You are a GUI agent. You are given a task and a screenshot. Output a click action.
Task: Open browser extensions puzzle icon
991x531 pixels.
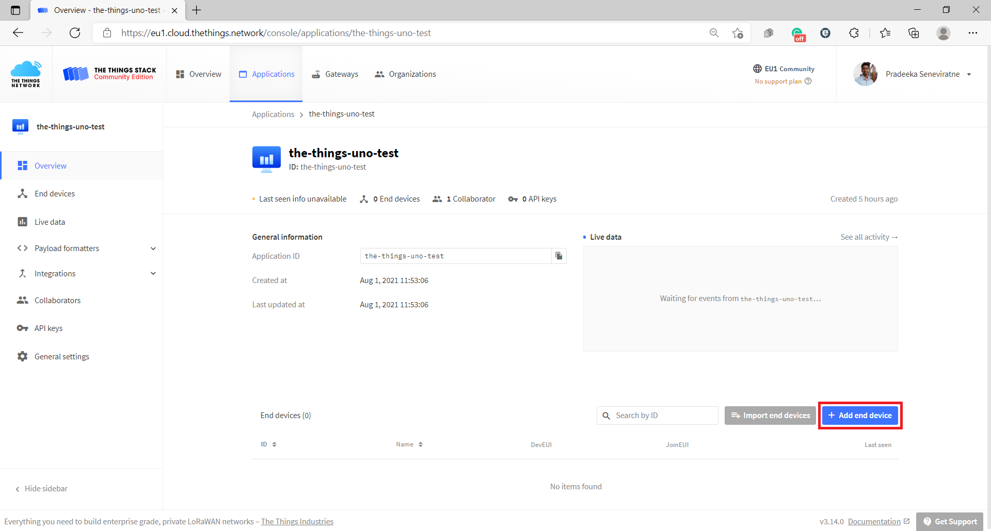tap(854, 33)
